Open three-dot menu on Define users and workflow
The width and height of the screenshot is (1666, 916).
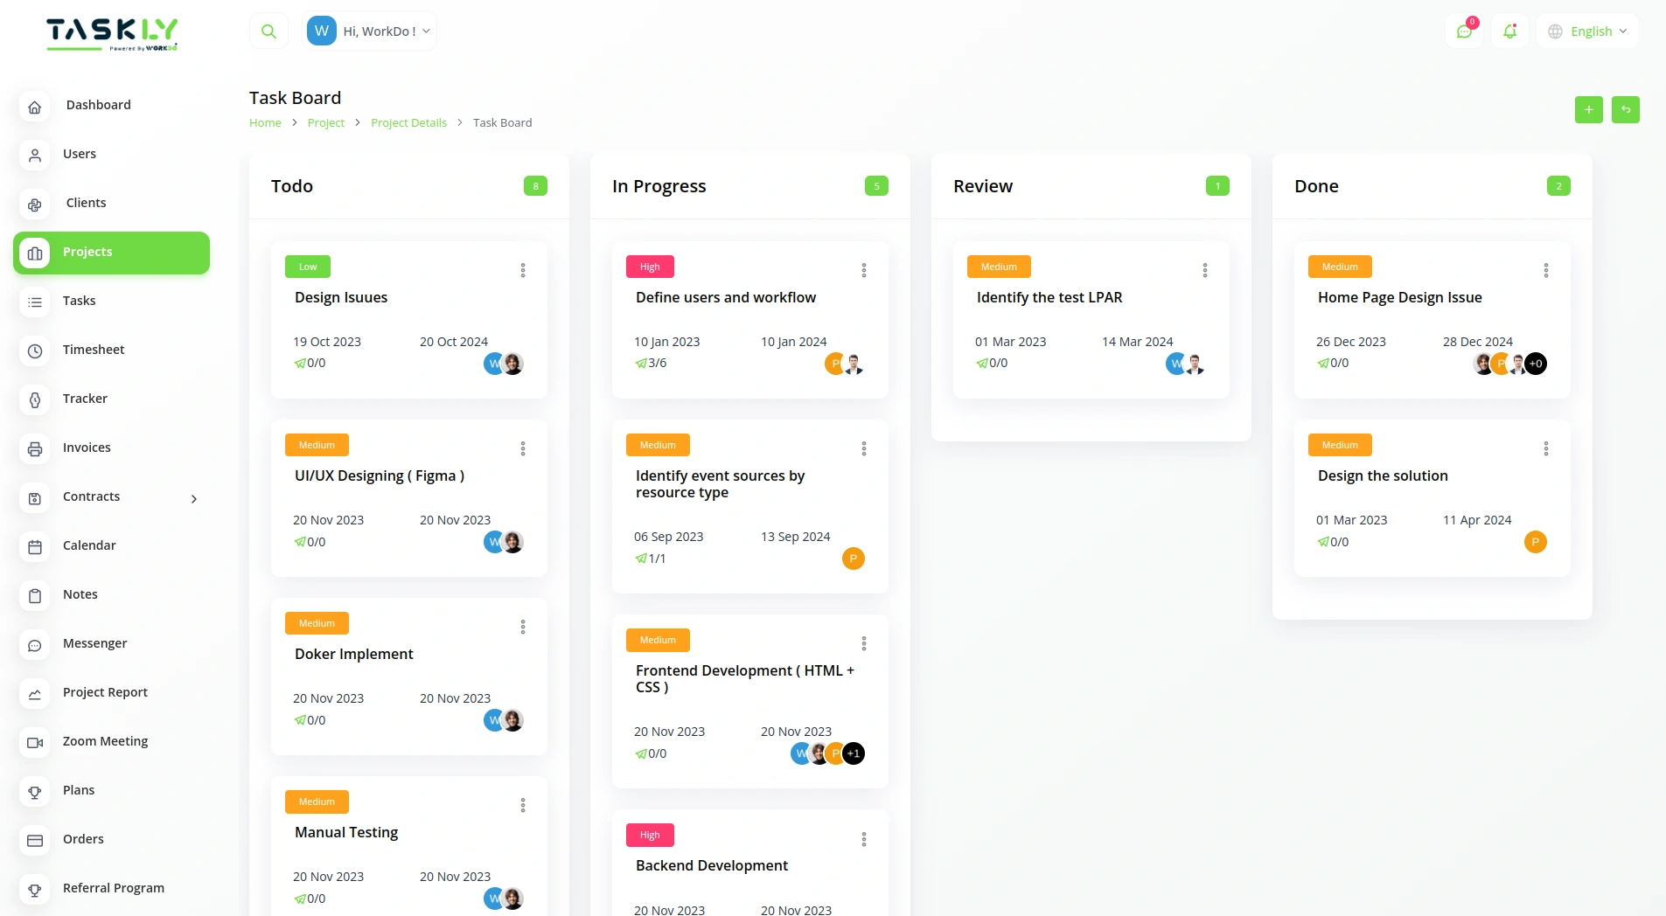pyautogui.click(x=864, y=270)
